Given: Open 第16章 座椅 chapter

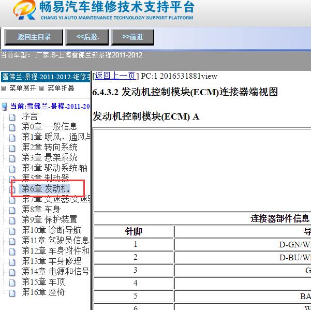Looking at the screenshot, I should pyautogui.click(x=43, y=292).
